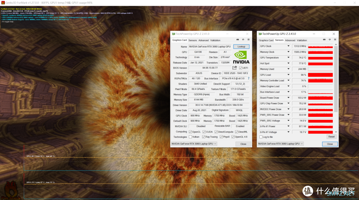Image resolution: width=359 pixels, height=200 pixels.
Task: Toggle the OpenCL checkbox
Action: pyautogui.click(x=190, y=132)
